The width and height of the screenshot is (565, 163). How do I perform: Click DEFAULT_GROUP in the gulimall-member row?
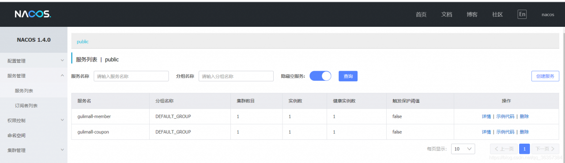[173, 116]
